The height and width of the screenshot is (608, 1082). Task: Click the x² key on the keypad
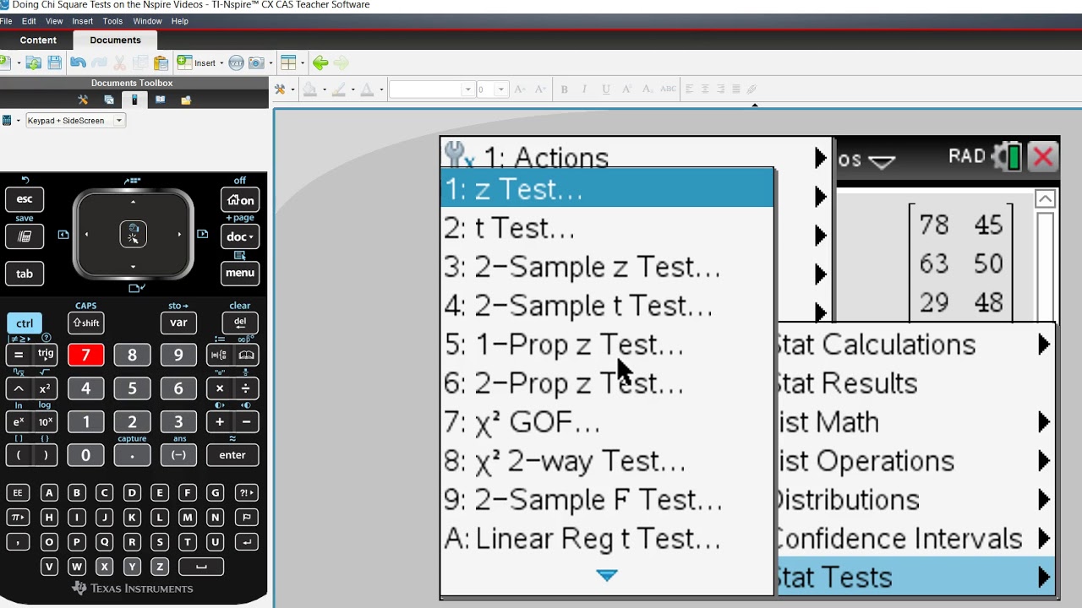point(44,388)
